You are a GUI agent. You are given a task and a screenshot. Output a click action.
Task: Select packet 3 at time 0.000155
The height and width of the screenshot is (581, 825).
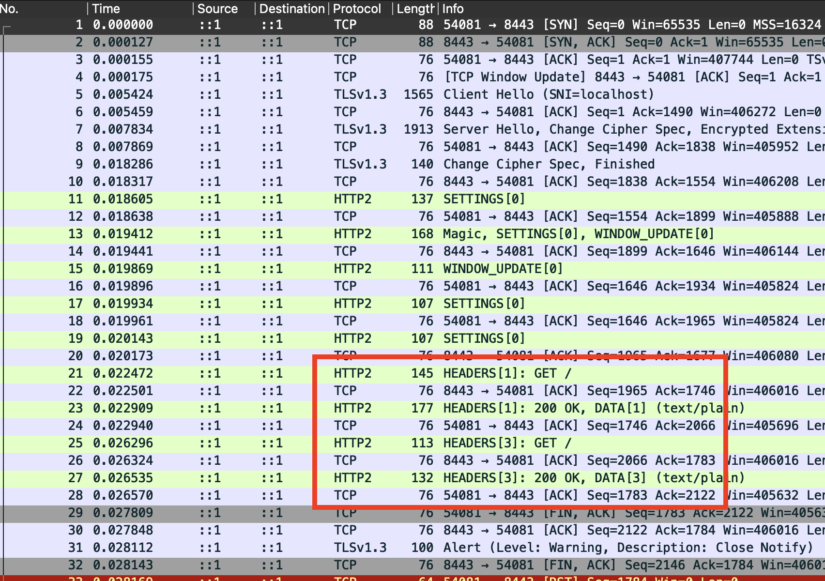[x=412, y=60]
